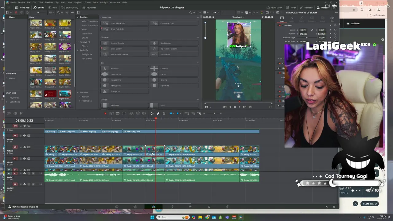Select the Blur Dissolve transition
The image size is (393, 221).
coord(174,43)
